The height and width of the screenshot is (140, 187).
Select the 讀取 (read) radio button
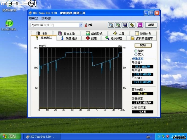[x=136, y=51]
